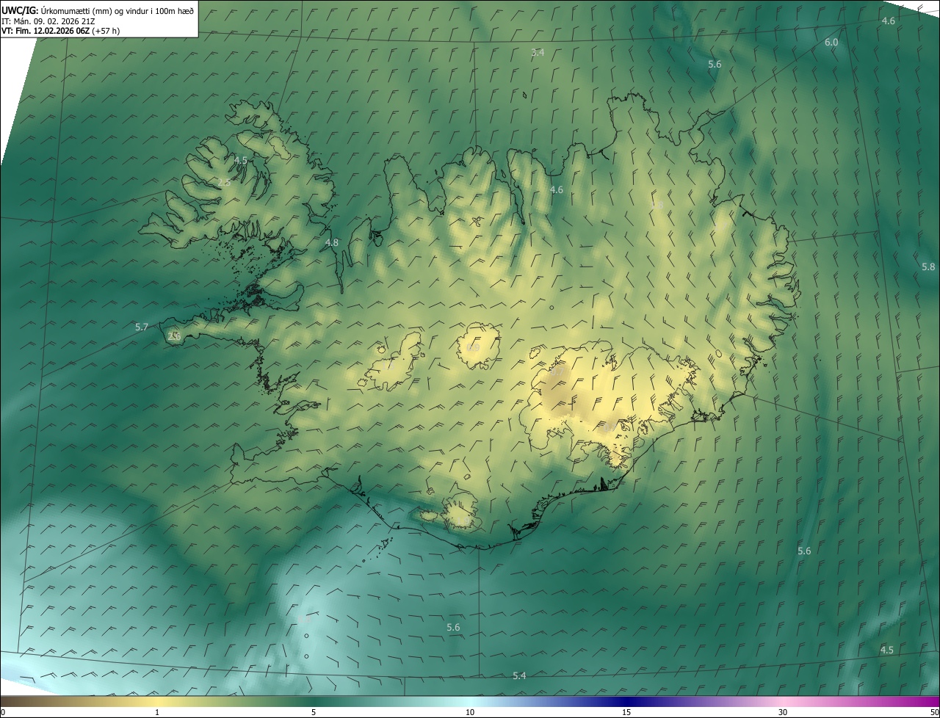Click color scale tick label 0
The width and height of the screenshot is (940, 718).
coord(3,712)
